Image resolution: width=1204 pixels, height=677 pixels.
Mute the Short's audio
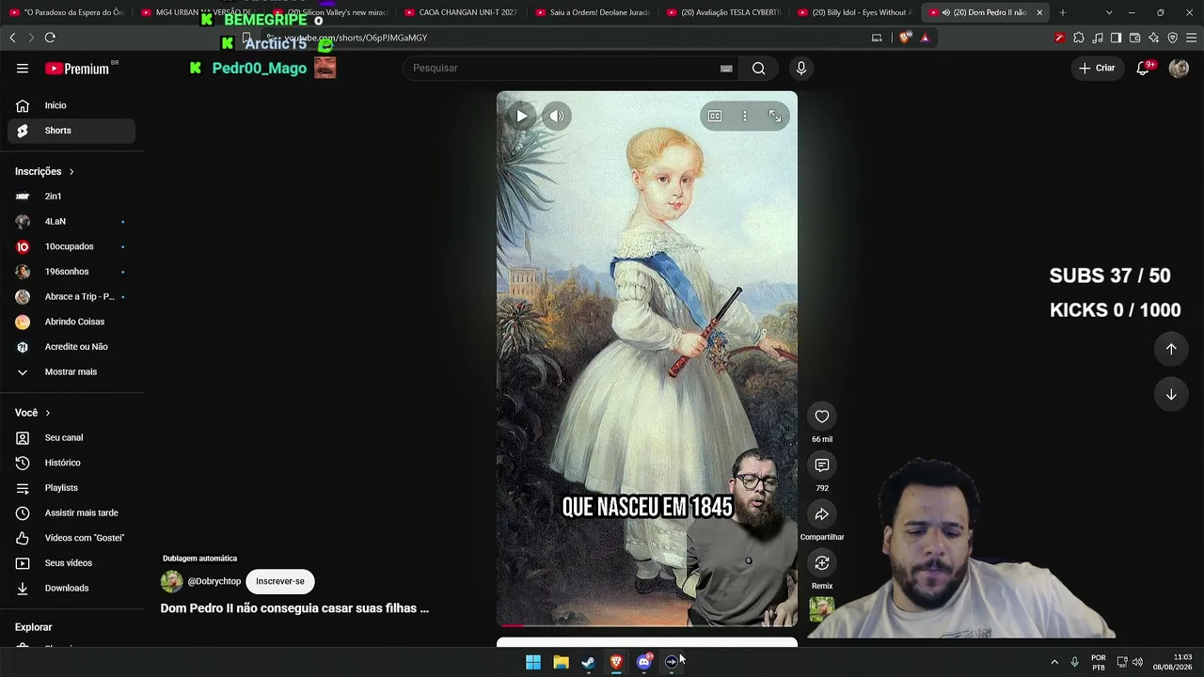(557, 117)
